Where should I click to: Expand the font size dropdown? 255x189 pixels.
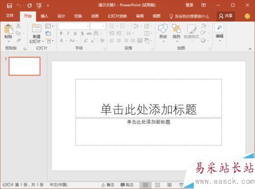[97, 26]
